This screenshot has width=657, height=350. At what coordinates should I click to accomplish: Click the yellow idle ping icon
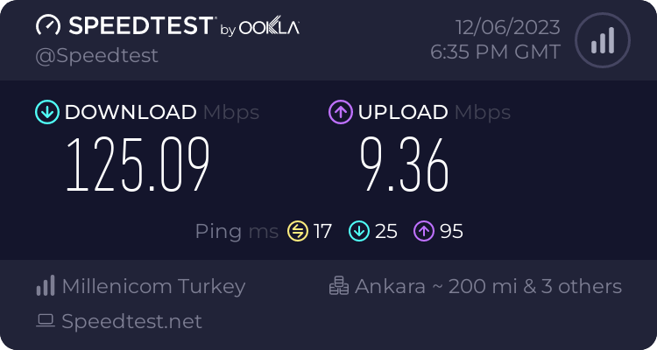(x=298, y=231)
